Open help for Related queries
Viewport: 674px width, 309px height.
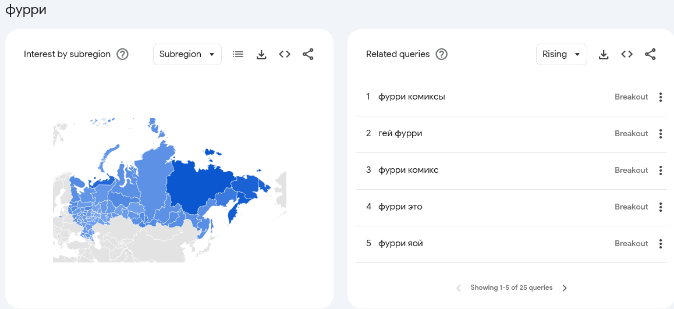pyautogui.click(x=441, y=54)
